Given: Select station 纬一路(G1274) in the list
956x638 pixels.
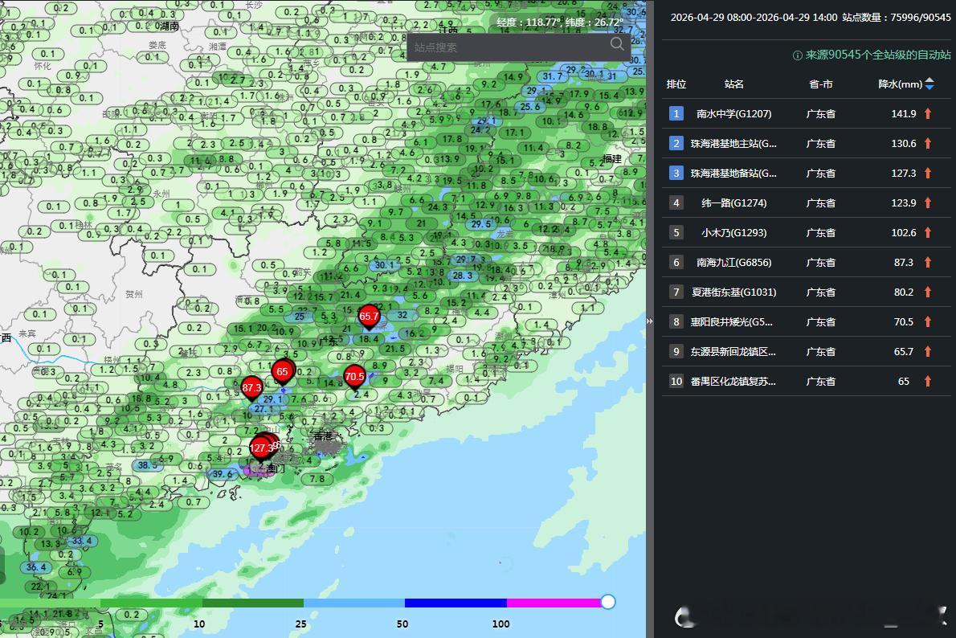Looking at the screenshot, I should [x=734, y=202].
